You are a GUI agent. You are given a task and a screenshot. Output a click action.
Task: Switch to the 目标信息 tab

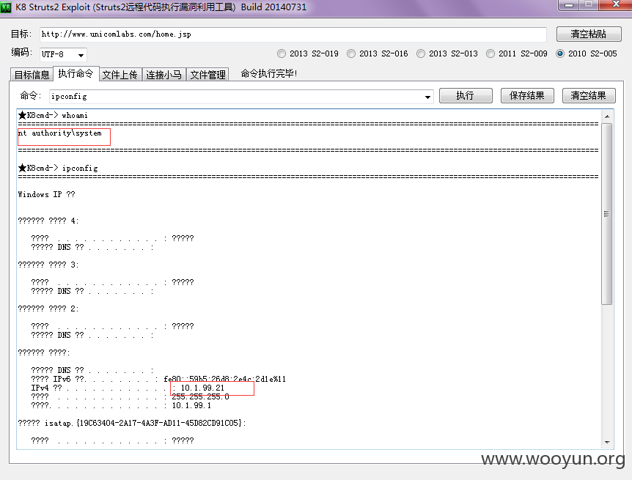(32, 75)
